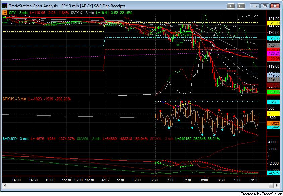Viewport: 283px width, 196px height.
Task: Click the 2,000 axis label in bottom pane
Action: (x=273, y=149)
